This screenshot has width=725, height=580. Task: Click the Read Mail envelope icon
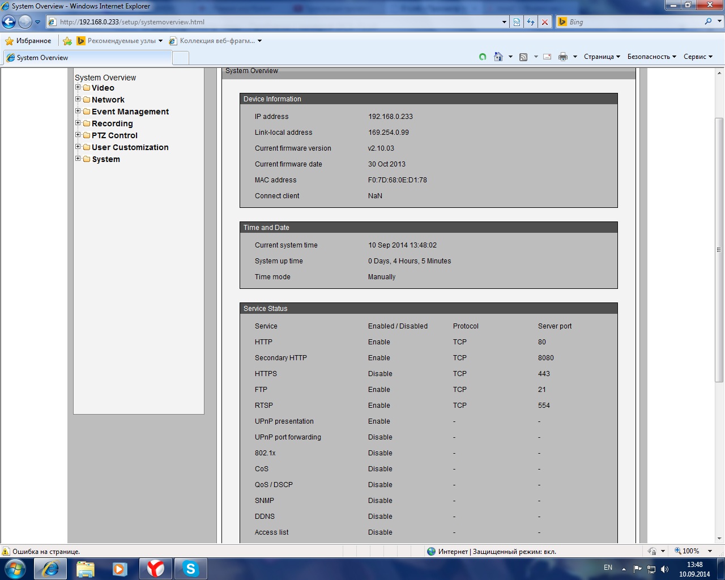tap(547, 57)
